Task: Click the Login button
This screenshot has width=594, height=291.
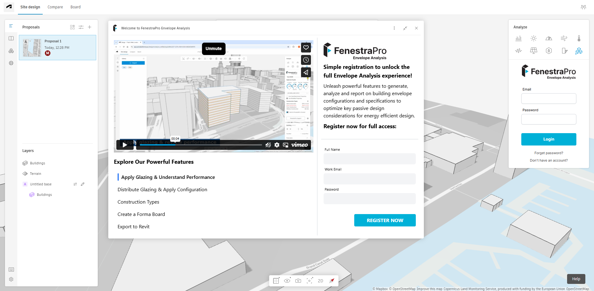Action: pos(549,139)
